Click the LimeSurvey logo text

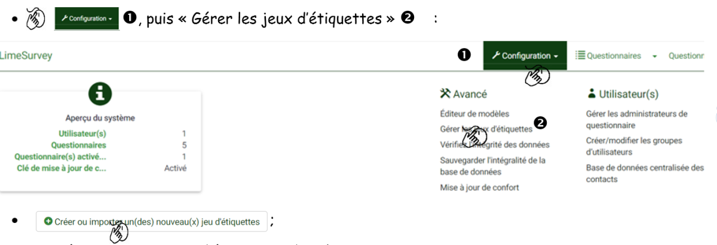[26, 56]
